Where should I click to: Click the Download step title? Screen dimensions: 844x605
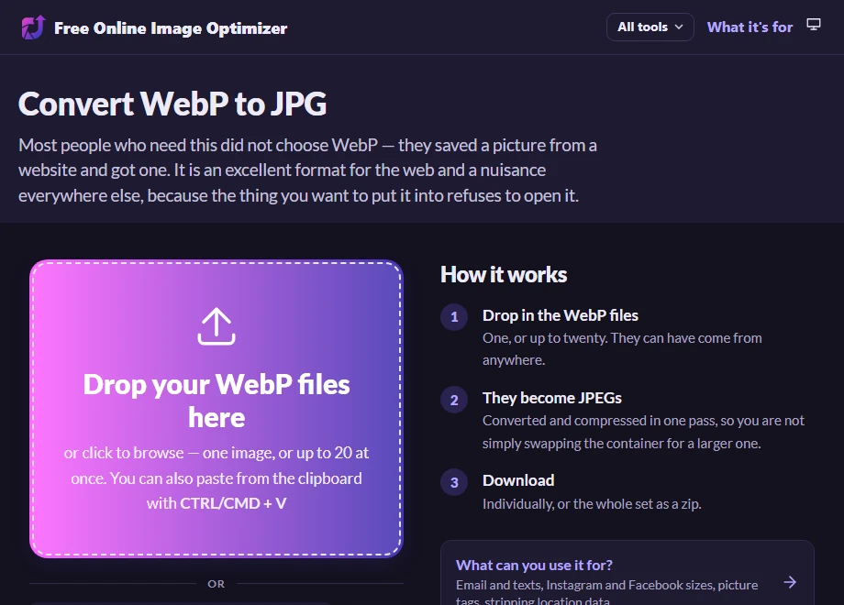[517, 480]
